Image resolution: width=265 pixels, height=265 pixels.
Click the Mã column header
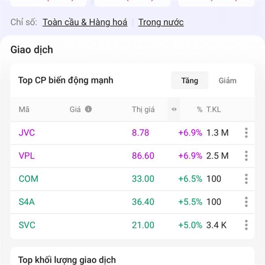(x=24, y=110)
